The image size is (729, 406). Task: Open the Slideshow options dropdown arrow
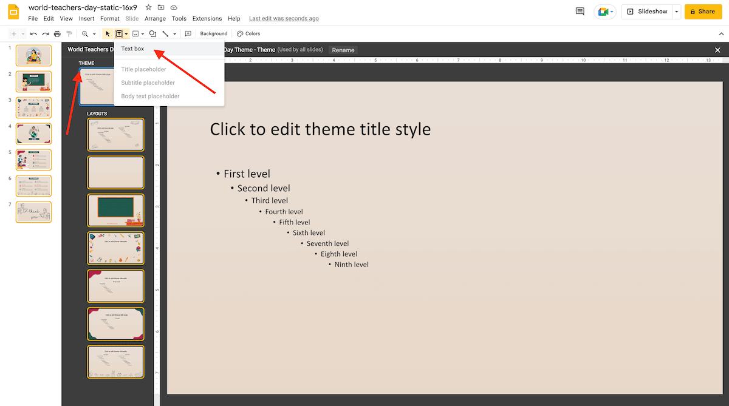coord(677,11)
